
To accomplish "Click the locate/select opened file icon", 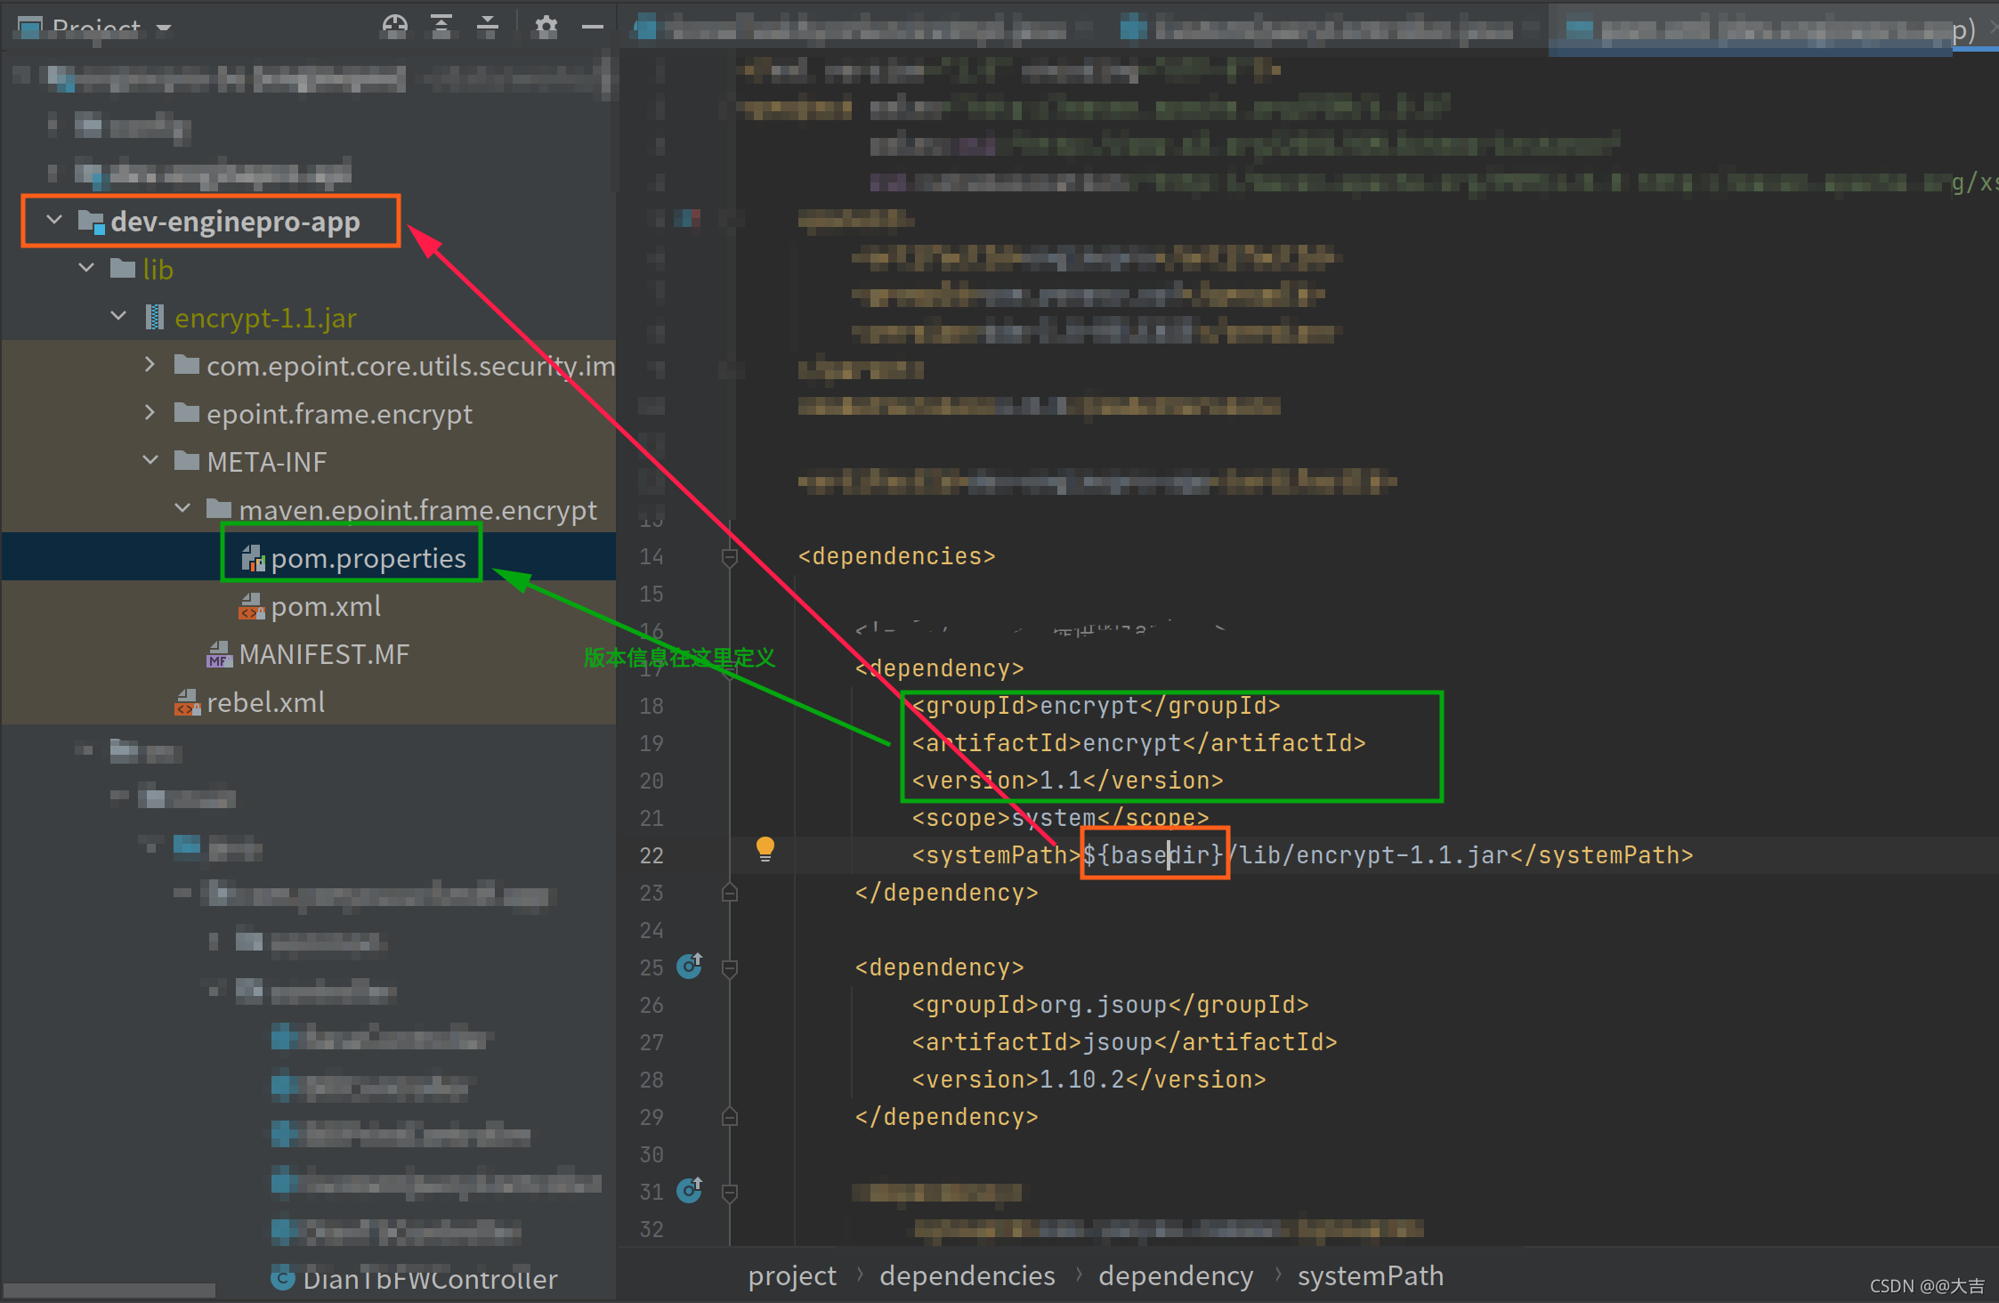I will (394, 27).
